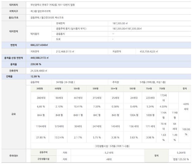193x165 pixels.
Task: Click the 59B형 column header
Action: coord(96,89)
